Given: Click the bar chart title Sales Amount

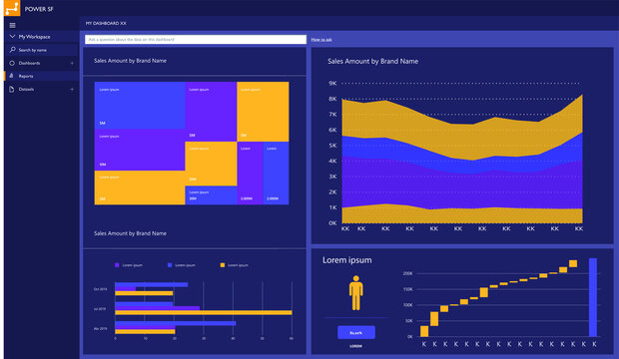Looking at the screenshot, I should (x=130, y=233).
